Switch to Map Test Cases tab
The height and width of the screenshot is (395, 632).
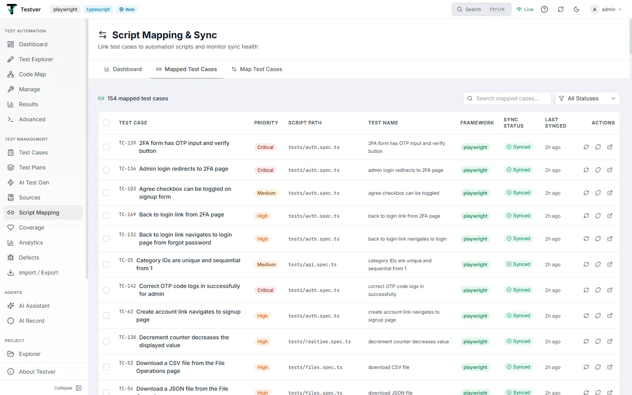(x=257, y=69)
